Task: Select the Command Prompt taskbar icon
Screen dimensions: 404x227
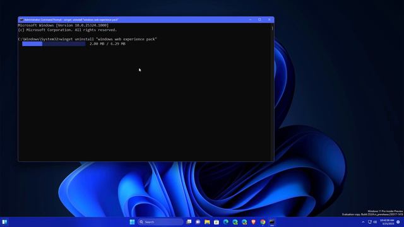Action: tap(272, 222)
